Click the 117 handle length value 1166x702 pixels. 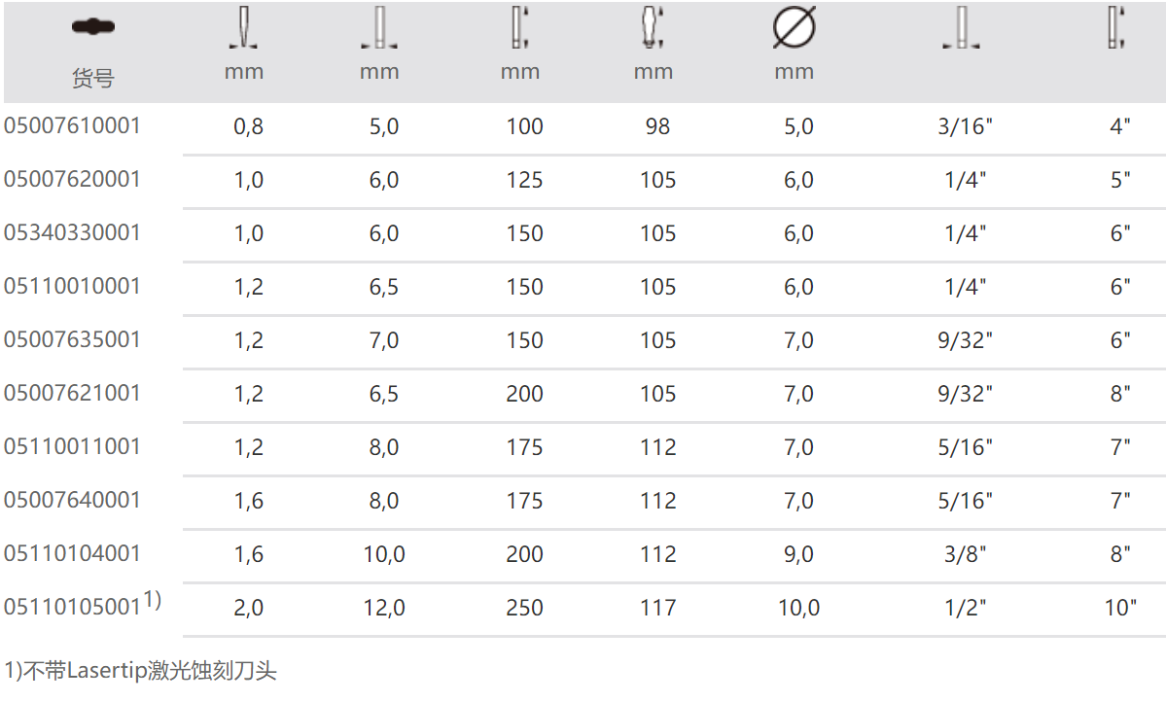(x=657, y=608)
